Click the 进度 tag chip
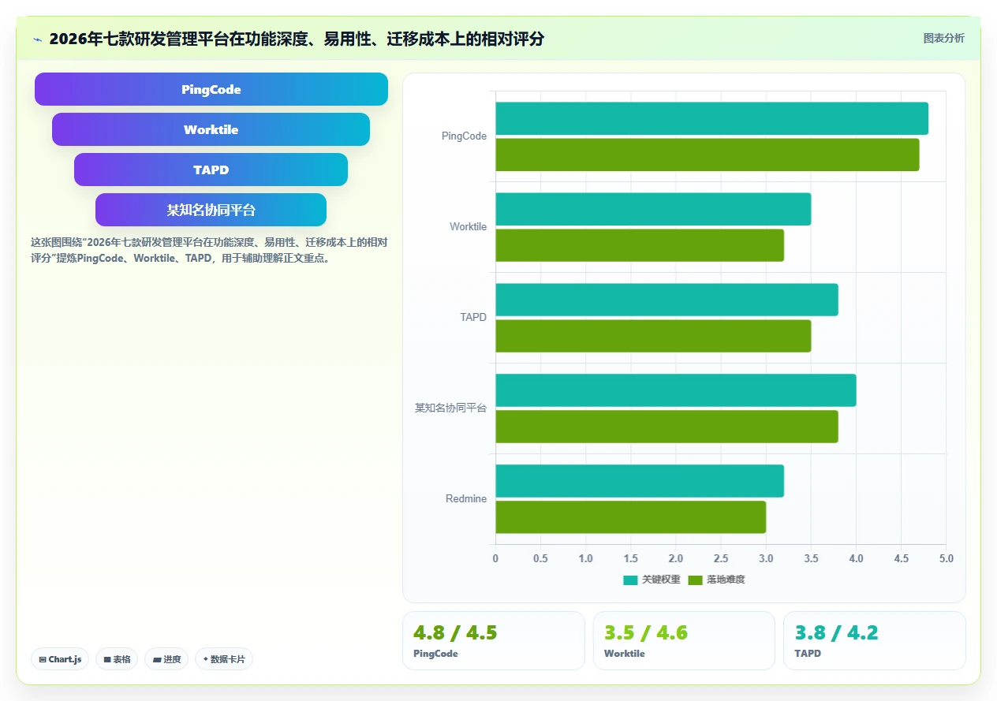The width and height of the screenshot is (997, 701). (166, 659)
